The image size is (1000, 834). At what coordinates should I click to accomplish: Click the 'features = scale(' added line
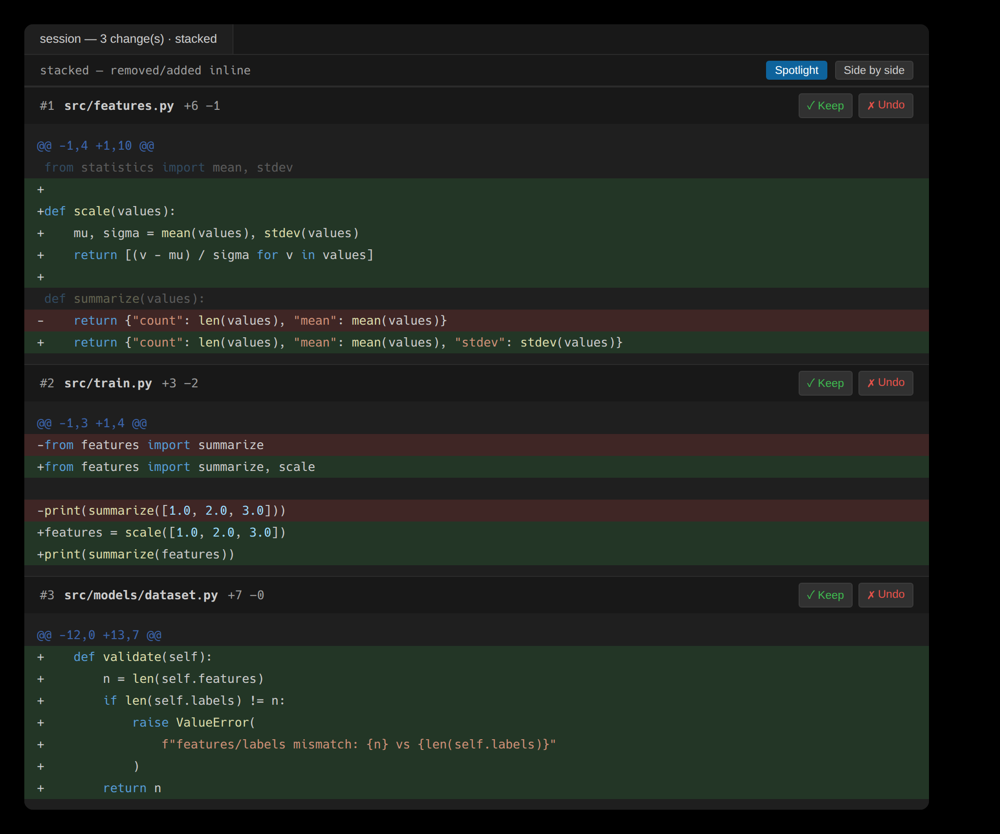(x=477, y=533)
